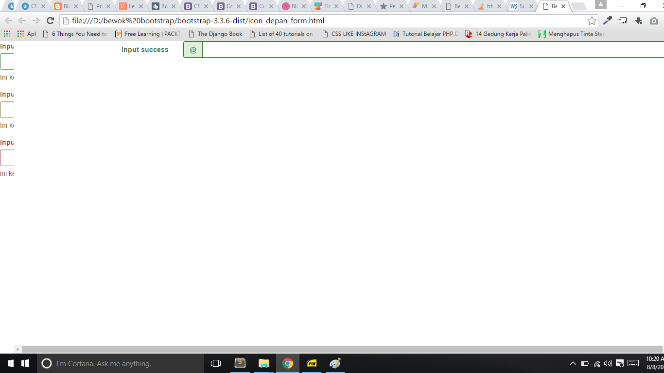The height and width of the screenshot is (373, 664).
Task: Open File Explorer from the taskbar
Action: 263,363
